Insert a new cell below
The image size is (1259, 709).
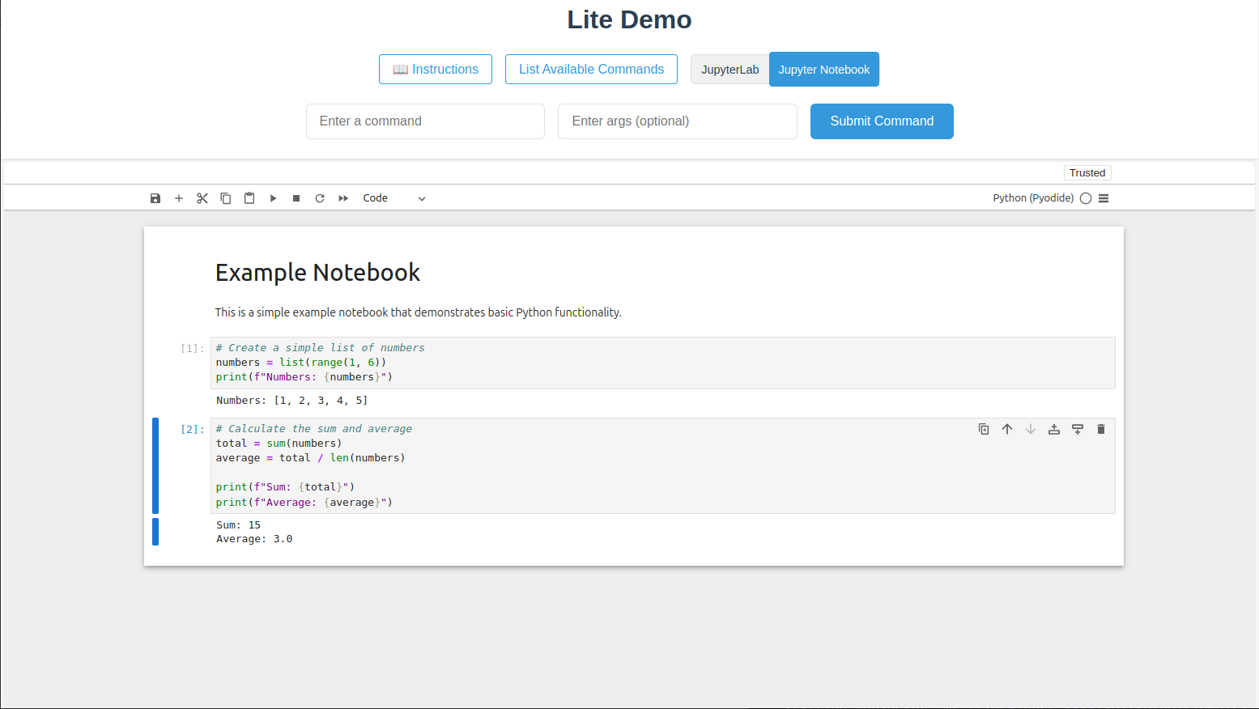pyautogui.click(x=1077, y=429)
